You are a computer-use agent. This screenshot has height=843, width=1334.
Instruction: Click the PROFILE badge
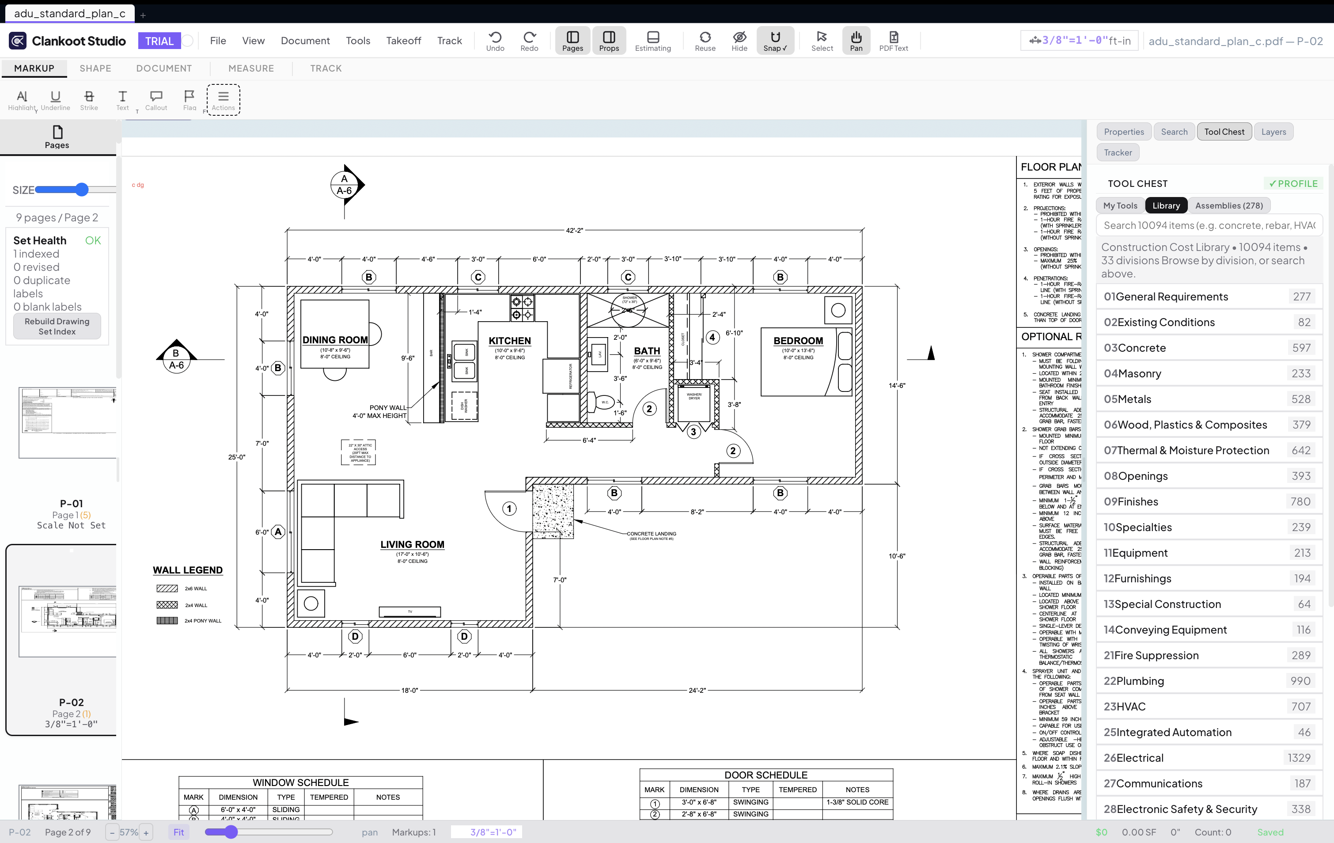click(x=1293, y=183)
